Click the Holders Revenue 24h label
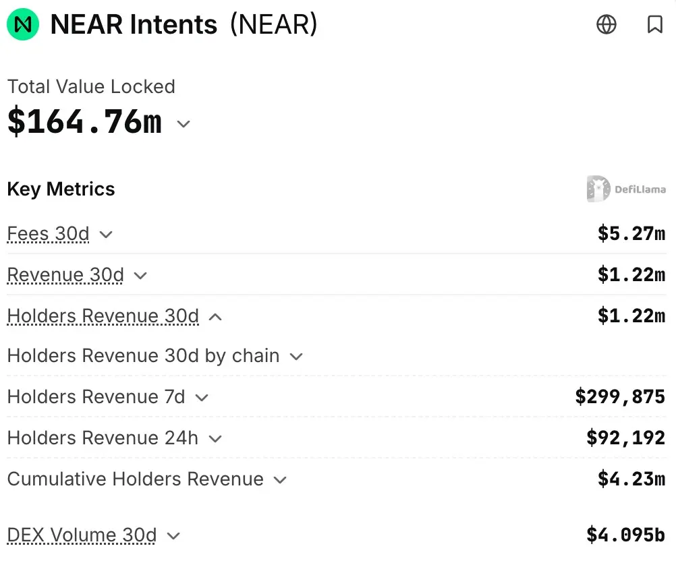This screenshot has width=676, height=565. [x=103, y=438]
